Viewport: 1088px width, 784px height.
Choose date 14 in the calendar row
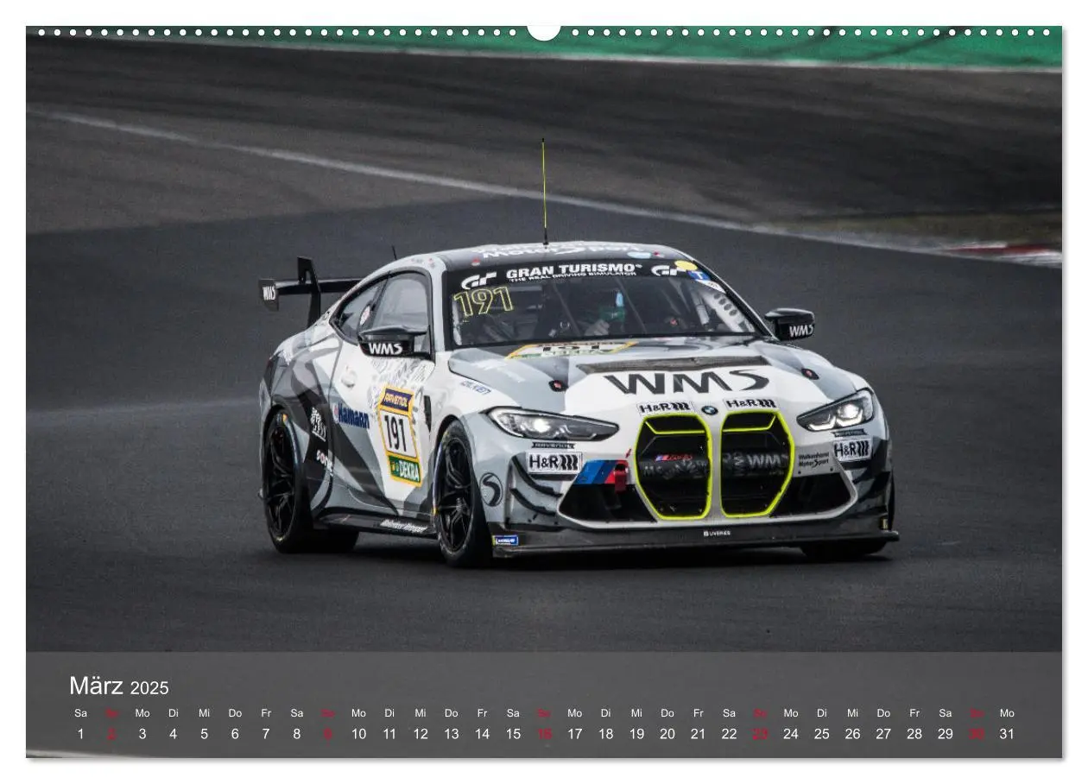pyautogui.click(x=482, y=734)
